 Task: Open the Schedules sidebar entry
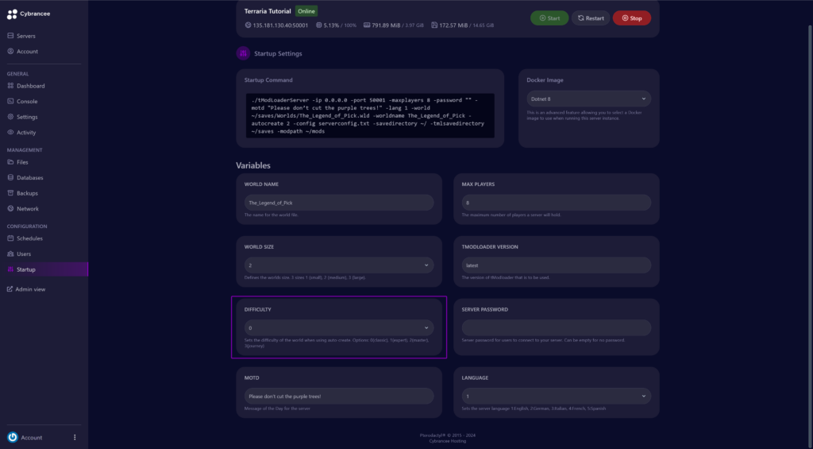pos(29,238)
